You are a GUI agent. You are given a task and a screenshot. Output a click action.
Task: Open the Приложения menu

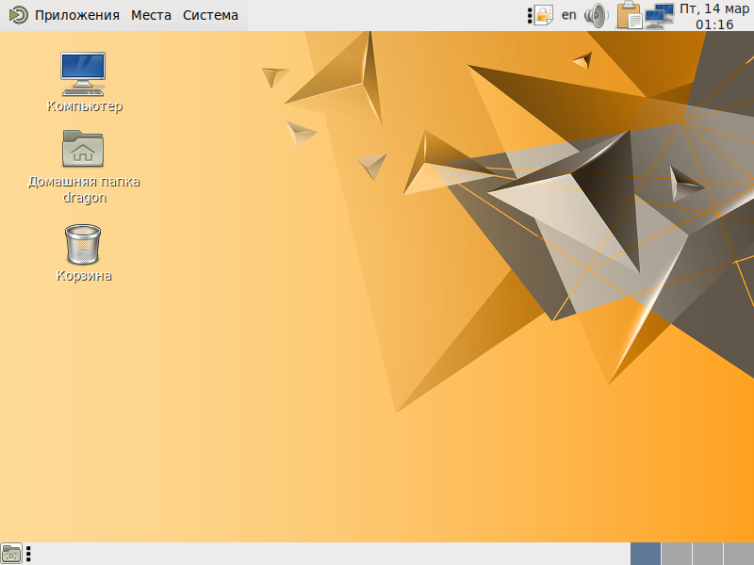65,15
